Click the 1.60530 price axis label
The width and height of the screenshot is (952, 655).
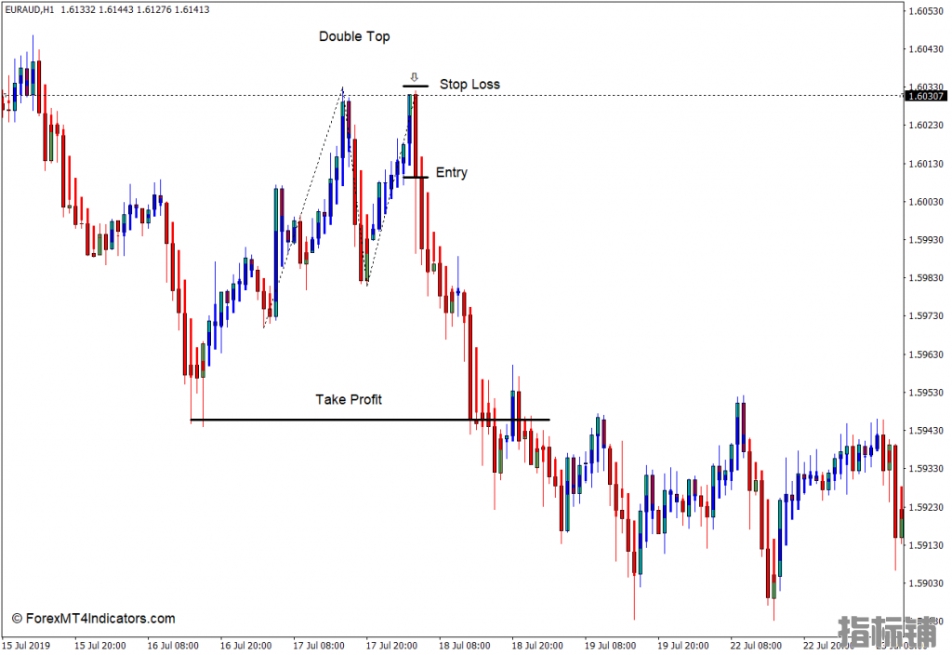(x=926, y=11)
